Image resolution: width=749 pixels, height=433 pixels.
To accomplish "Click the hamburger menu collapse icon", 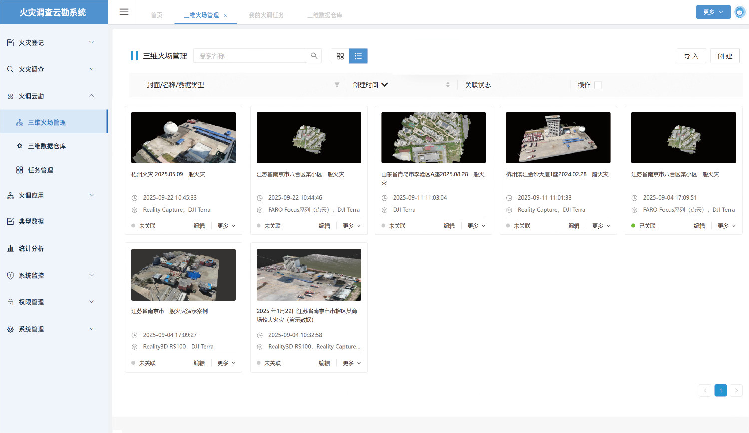I will [x=124, y=12].
